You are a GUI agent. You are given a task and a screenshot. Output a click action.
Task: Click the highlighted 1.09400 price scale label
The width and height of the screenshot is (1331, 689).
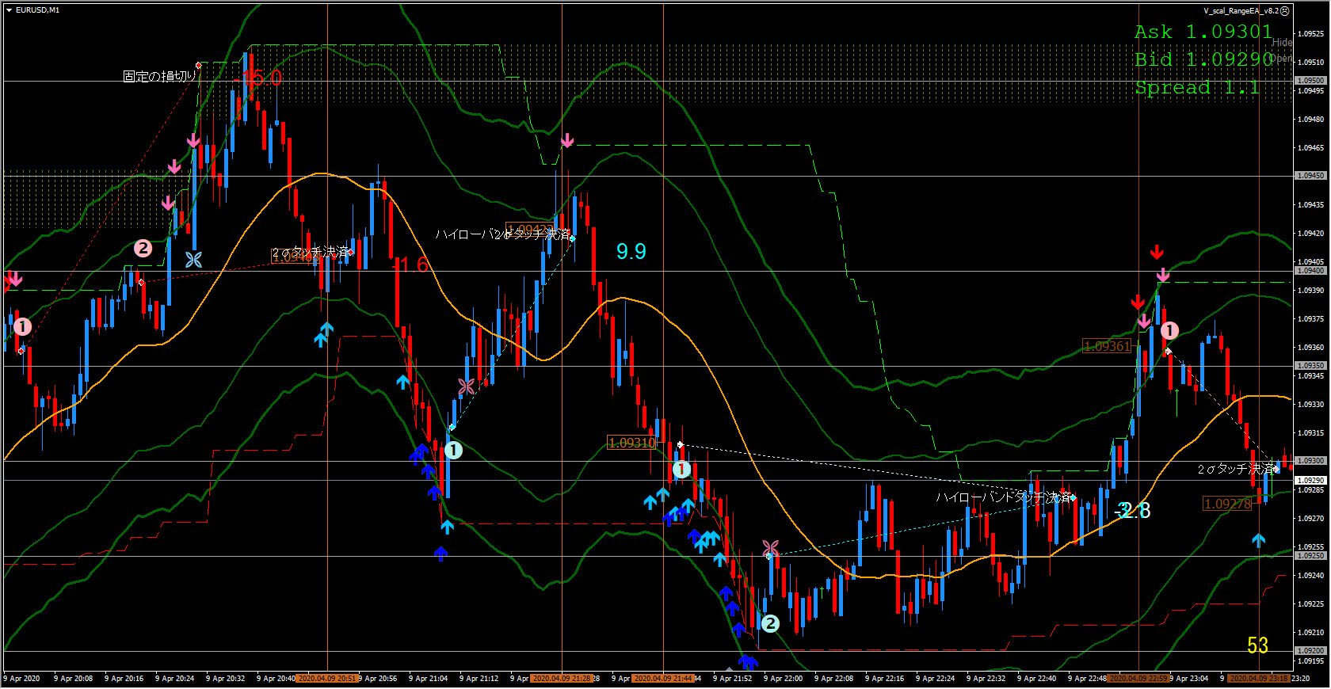[x=1310, y=271]
